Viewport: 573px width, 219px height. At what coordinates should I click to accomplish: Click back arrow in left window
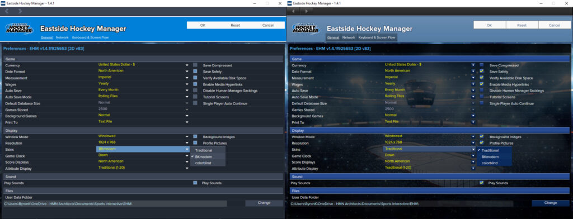tap(7, 11)
